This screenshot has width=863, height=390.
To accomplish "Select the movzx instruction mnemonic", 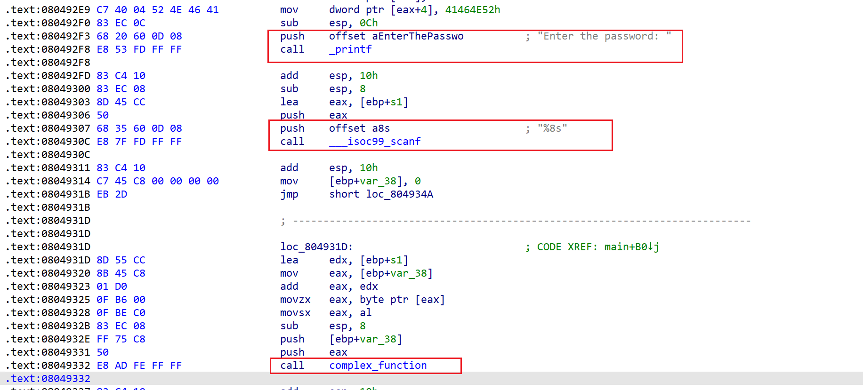I will pyautogui.click(x=295, y=300).
